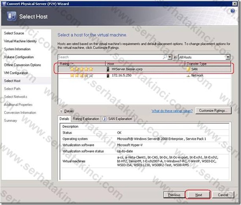This screenshot has height=205, width=241.
Task: Click the Next button
Action: (x=199, y=195)
